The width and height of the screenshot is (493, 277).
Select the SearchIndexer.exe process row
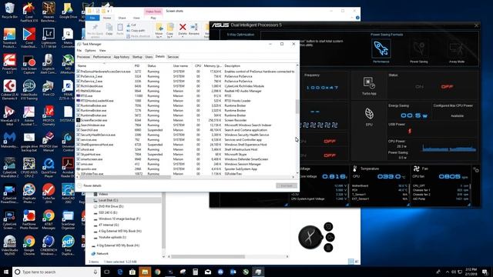(x=186, y=125)
